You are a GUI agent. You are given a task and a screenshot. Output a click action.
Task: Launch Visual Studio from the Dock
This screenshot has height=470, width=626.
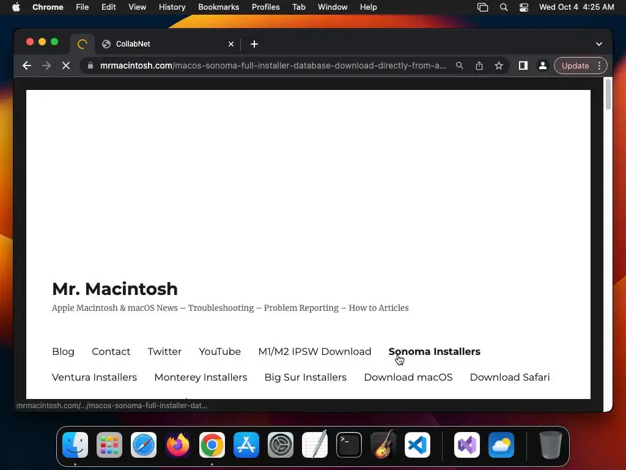[467, 445]
